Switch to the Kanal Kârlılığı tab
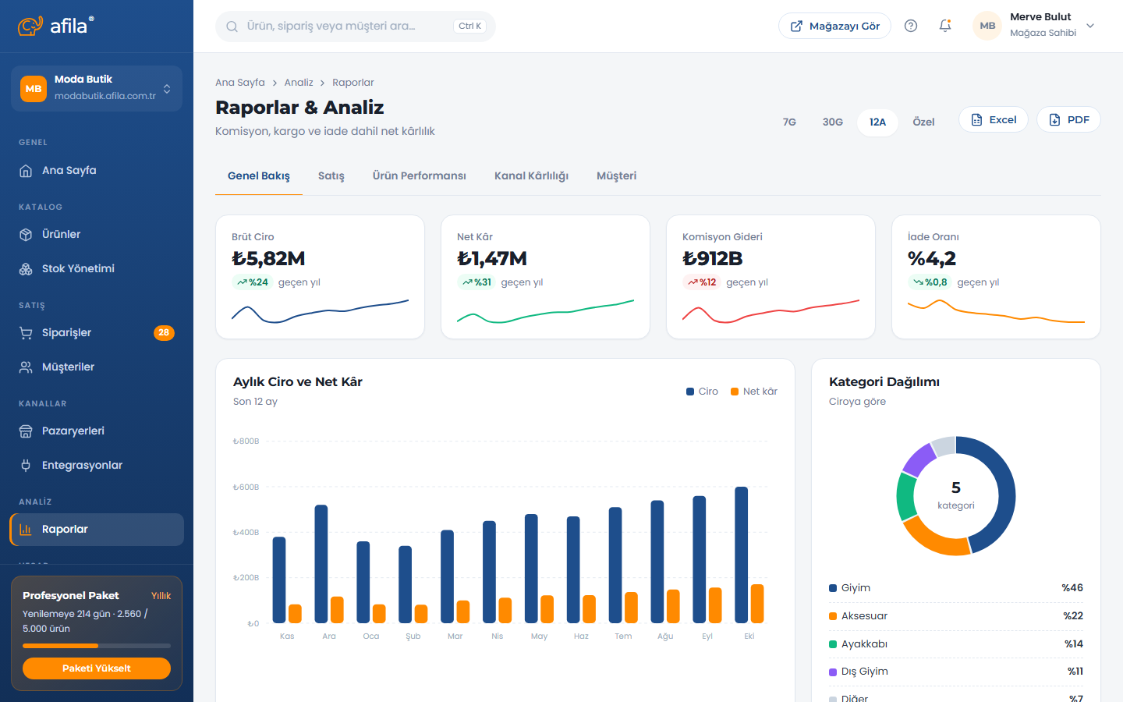1123x702 pixels. pos(531,176)
